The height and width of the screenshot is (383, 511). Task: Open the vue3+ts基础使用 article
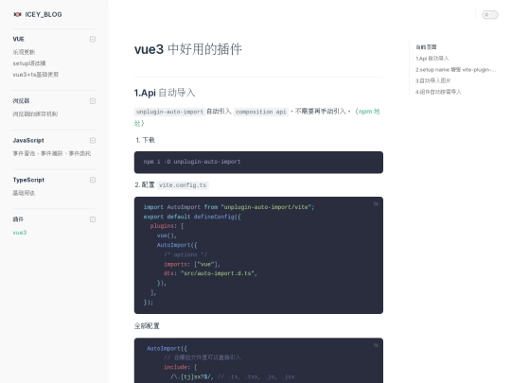pyautogui.click(x=36, y=75)
